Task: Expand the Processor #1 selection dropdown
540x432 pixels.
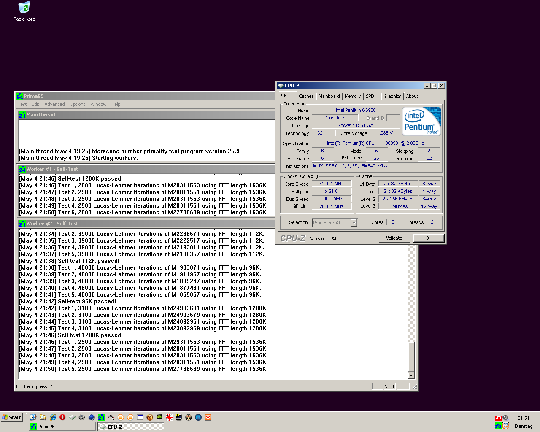Action: tap(354, 223)
